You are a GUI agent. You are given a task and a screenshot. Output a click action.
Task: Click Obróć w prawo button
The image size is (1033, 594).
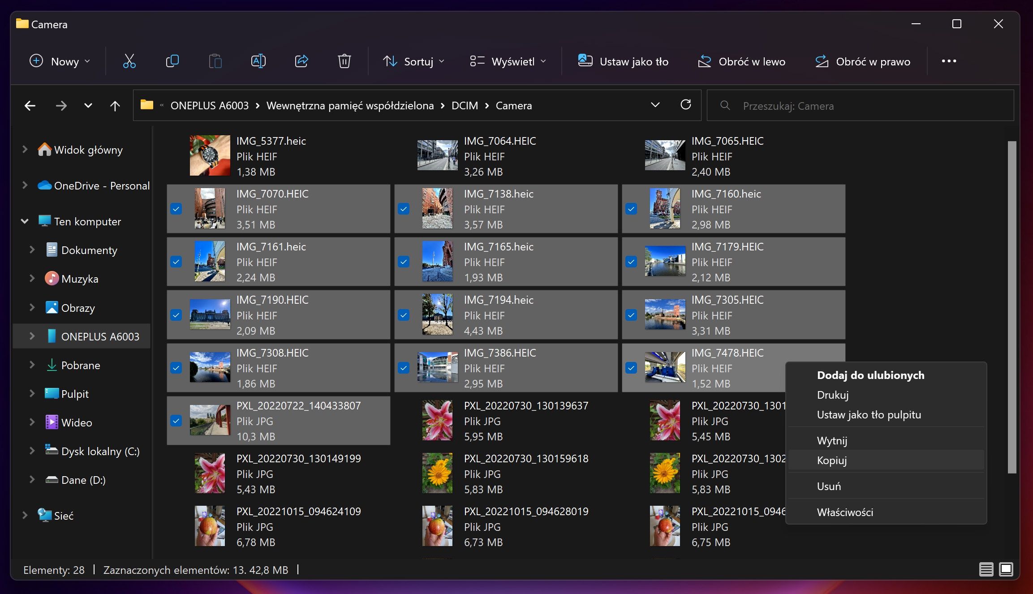862,61
